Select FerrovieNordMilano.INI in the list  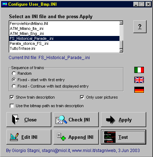point(64,23)
